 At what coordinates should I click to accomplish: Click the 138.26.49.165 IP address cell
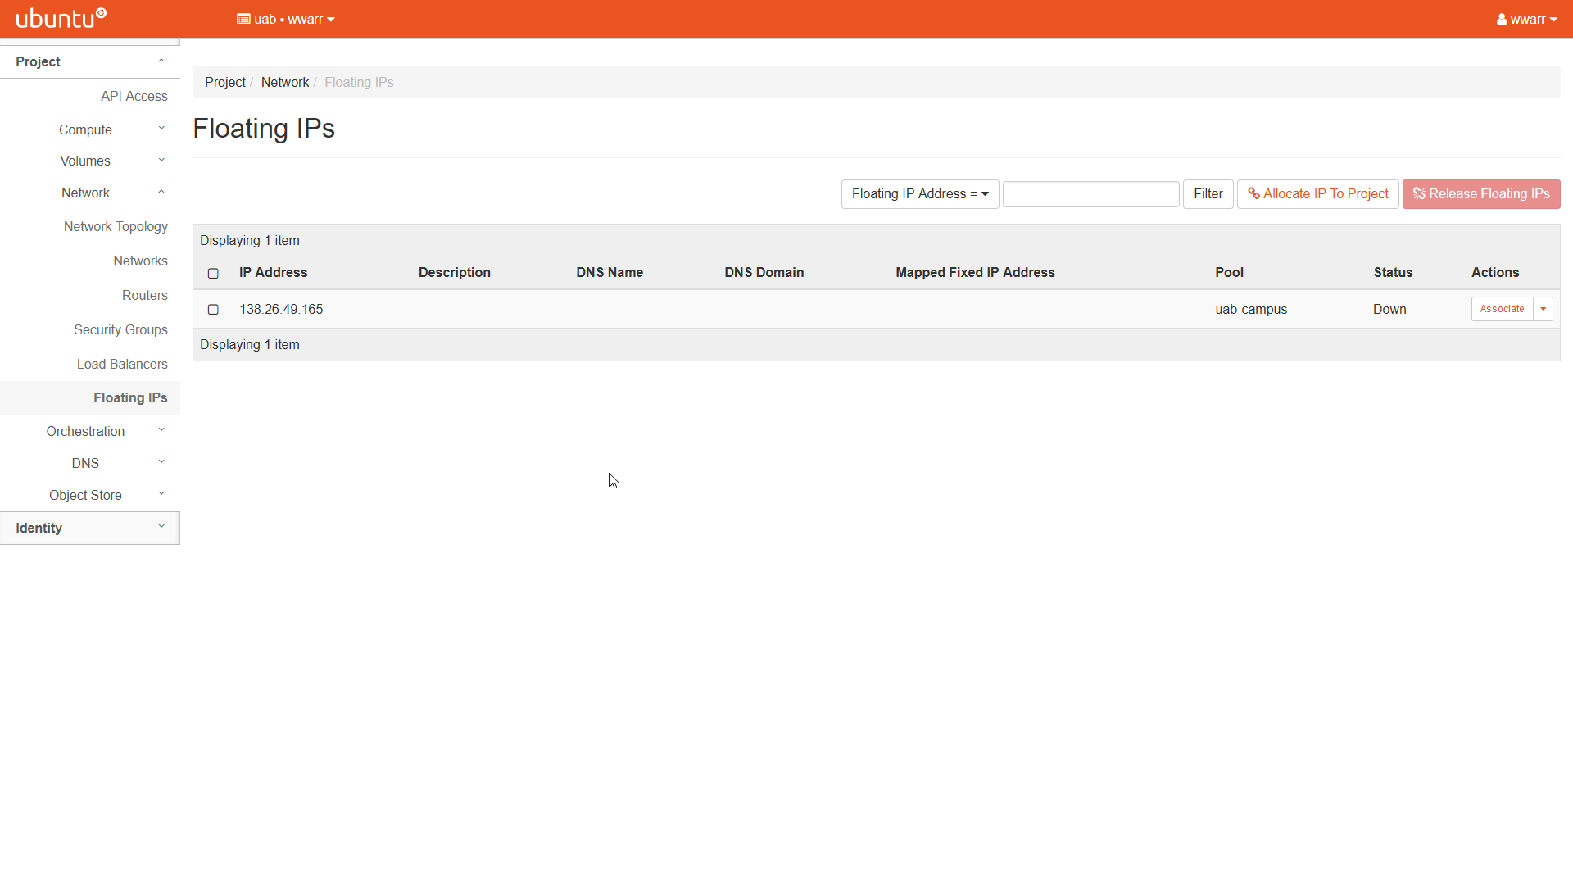[281, 309]
